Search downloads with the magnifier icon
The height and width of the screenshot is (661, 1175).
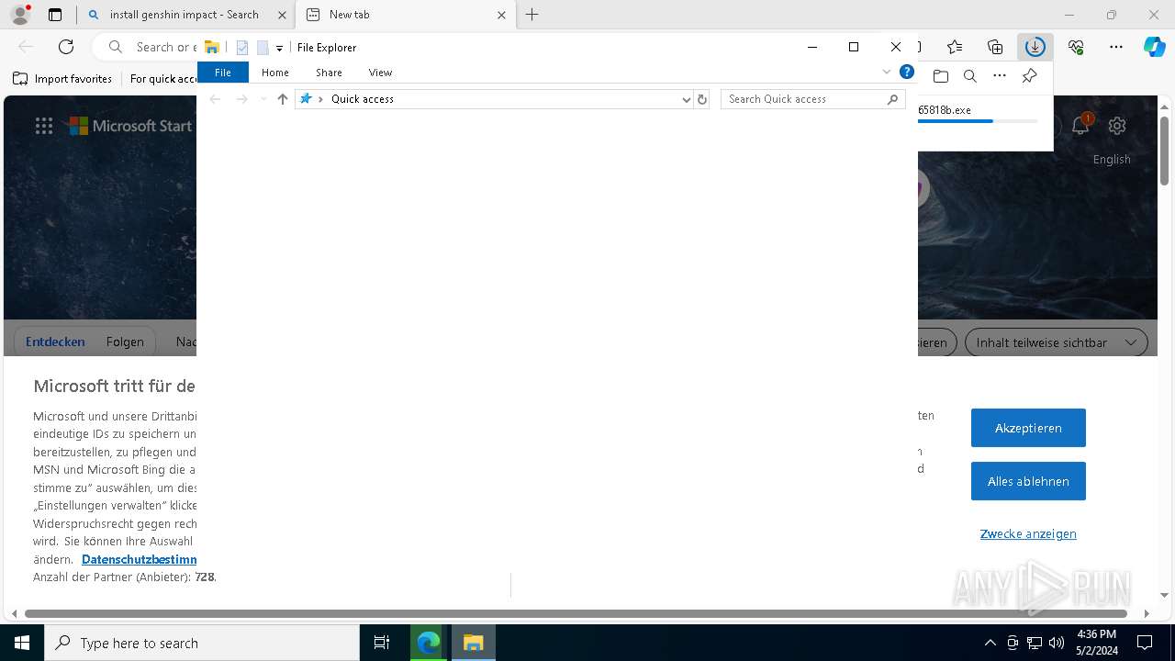point(970,76)
